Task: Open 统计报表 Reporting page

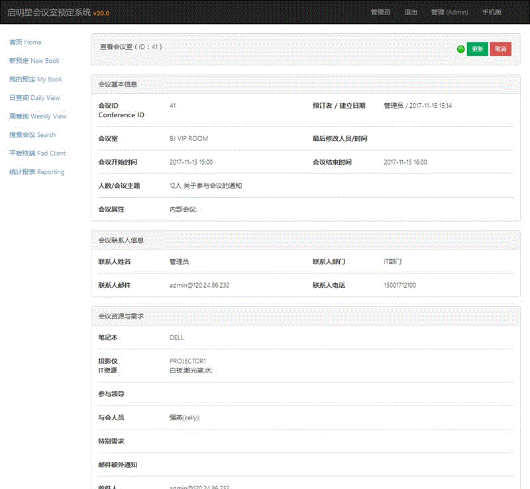Action: click(x=37, y=172)
